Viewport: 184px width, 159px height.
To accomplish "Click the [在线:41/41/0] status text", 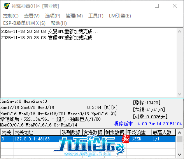I will (149, 110).
